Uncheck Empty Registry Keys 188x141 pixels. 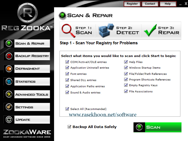tap(126, 85)
